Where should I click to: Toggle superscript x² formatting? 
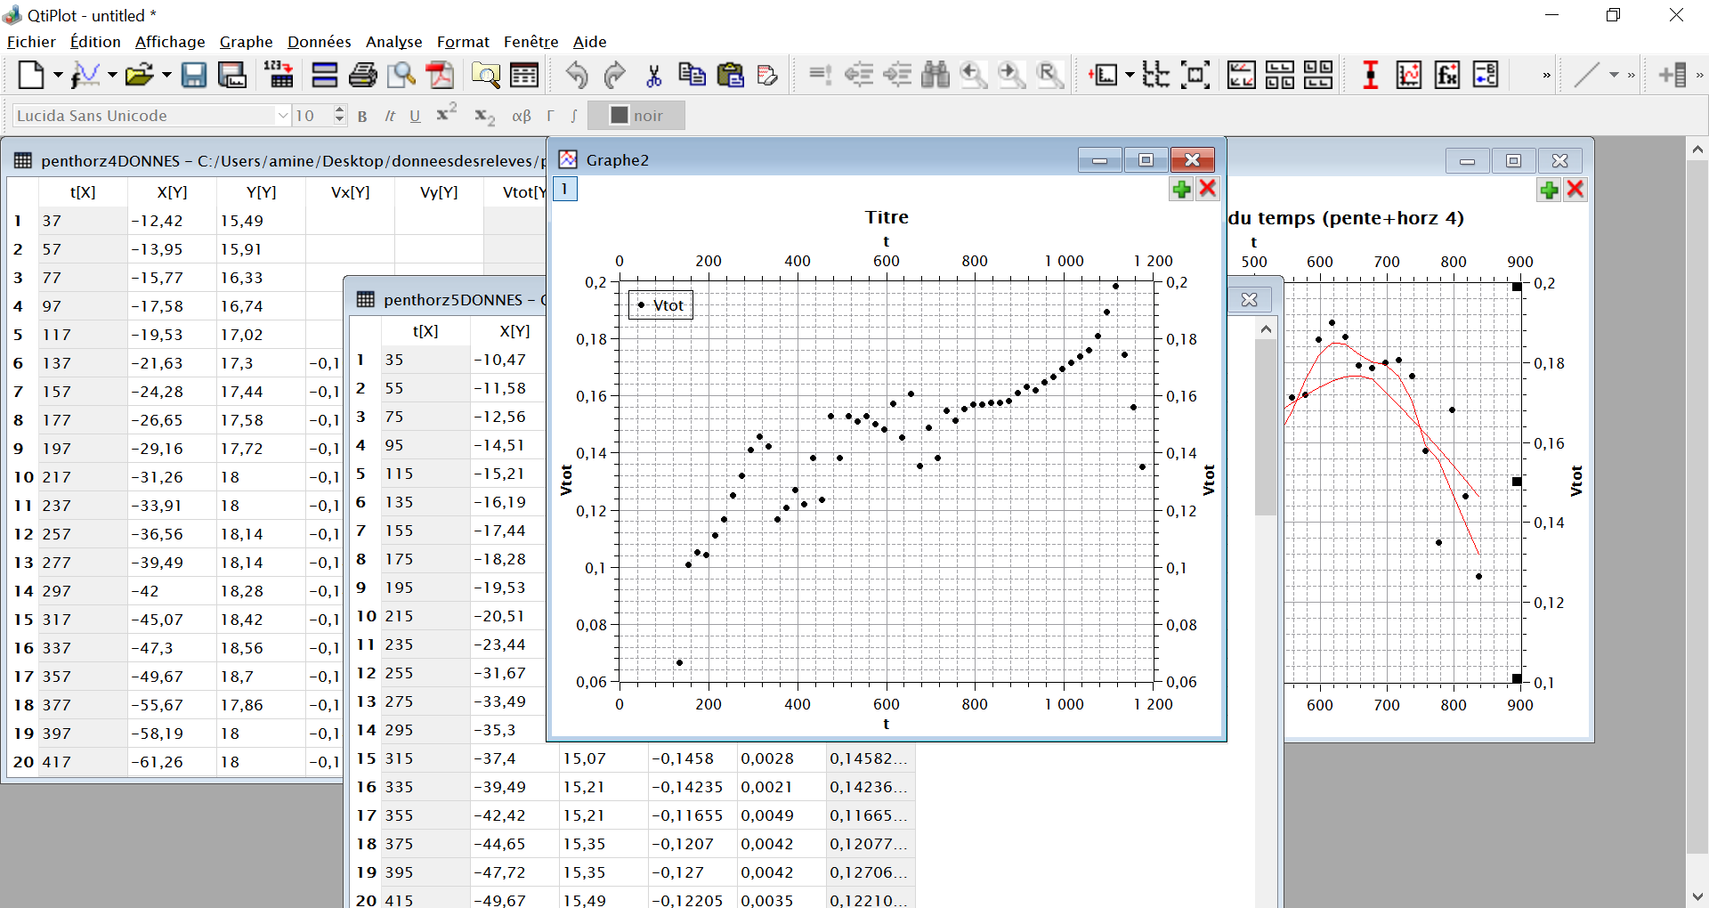click(446, 115)
